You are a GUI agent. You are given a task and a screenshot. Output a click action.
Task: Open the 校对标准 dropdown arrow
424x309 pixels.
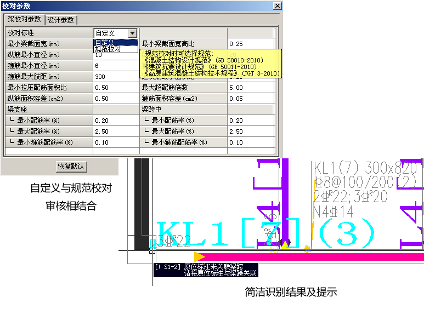coord(131,33)
